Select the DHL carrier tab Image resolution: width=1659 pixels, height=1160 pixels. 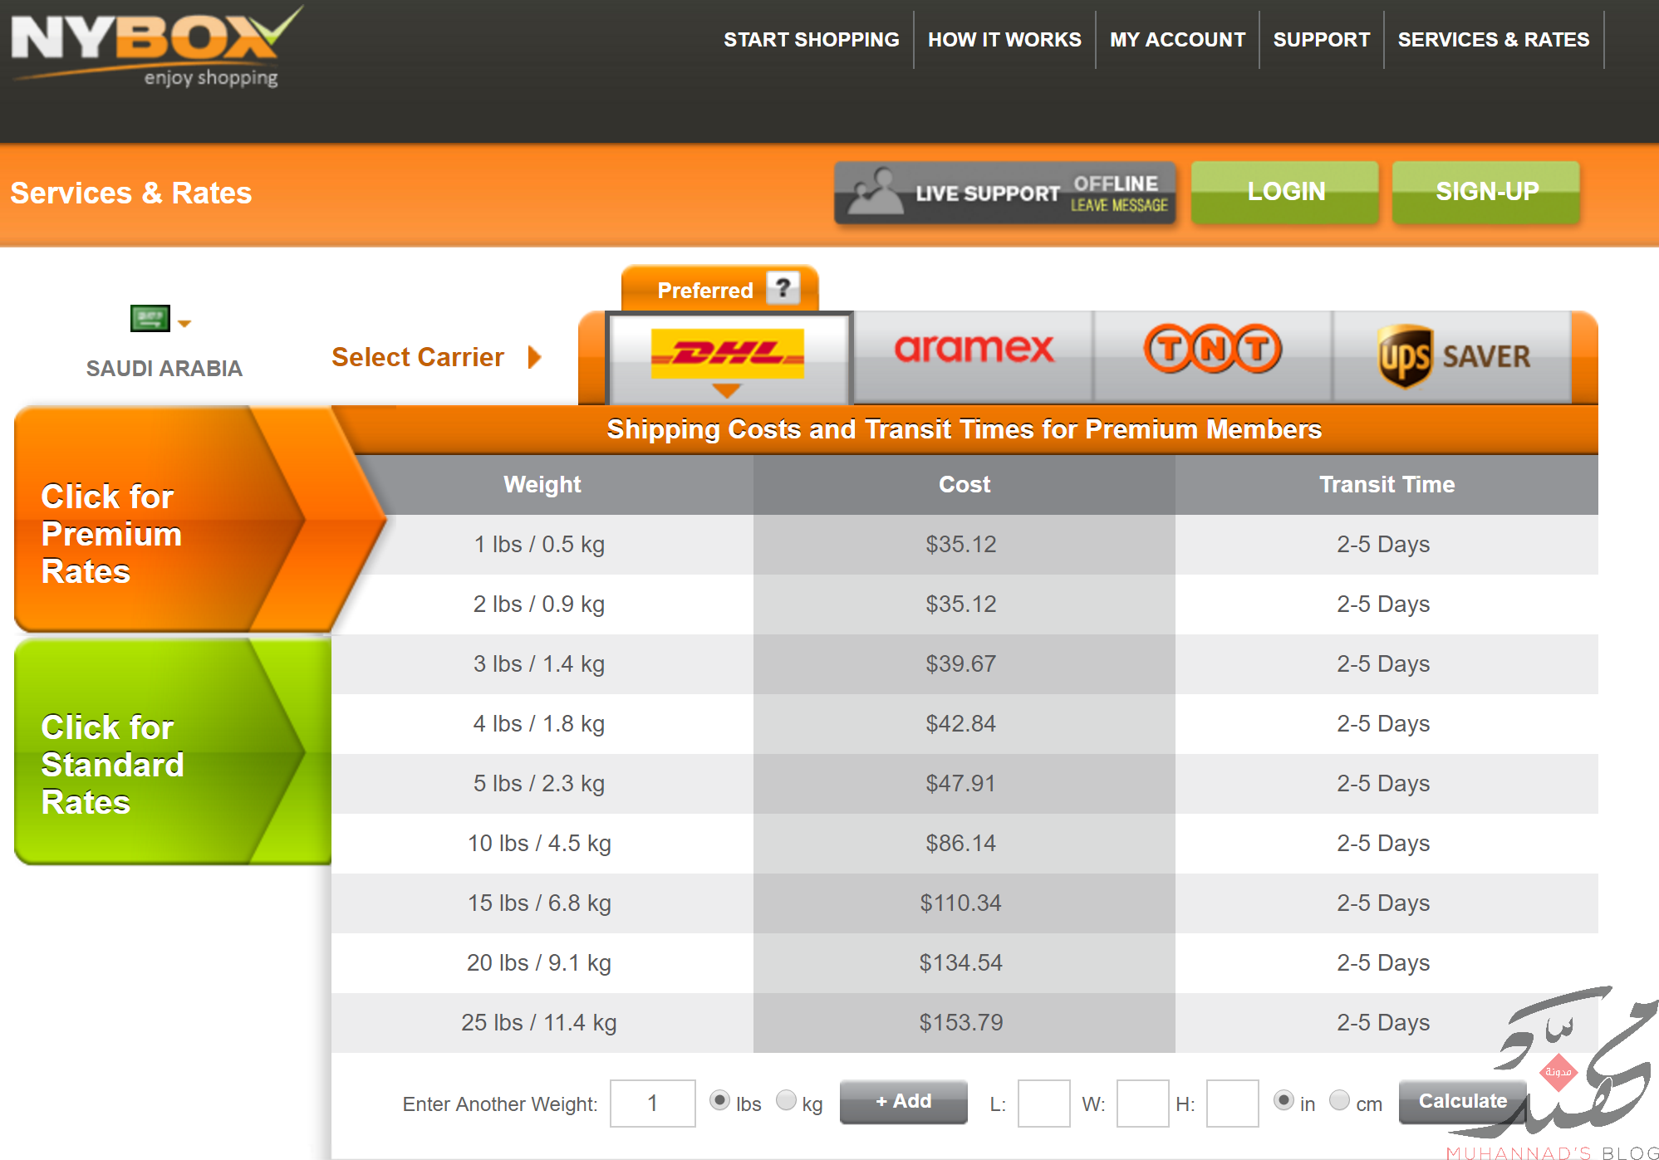click(729, 357)
